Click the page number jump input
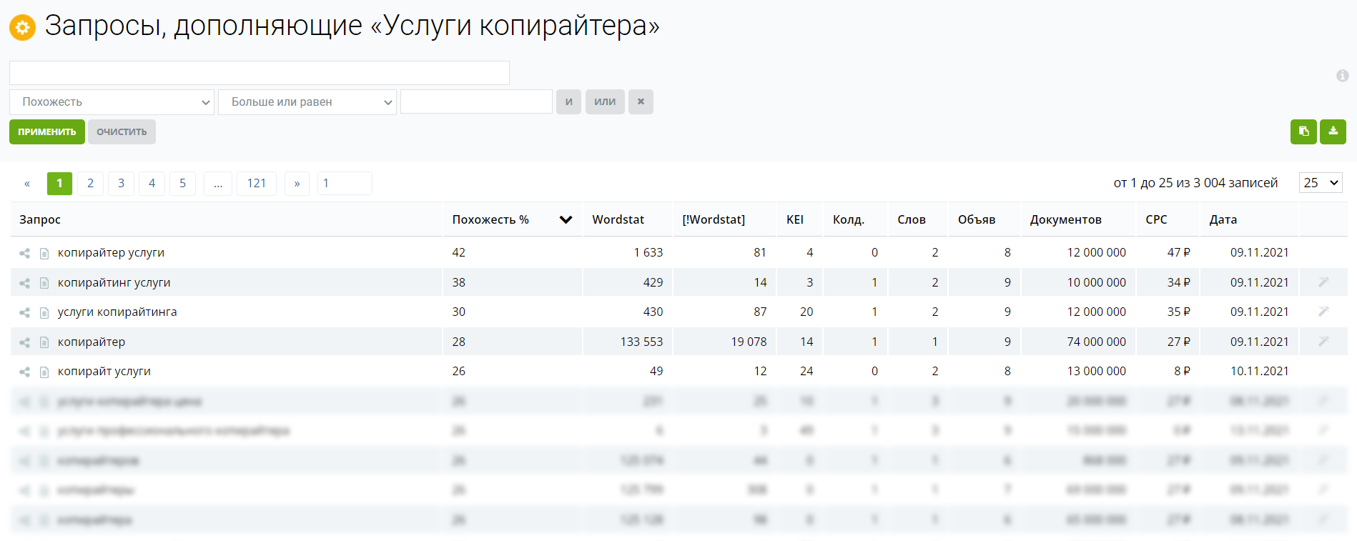Viewport: 1357px width, 541px height. [345, 183]
